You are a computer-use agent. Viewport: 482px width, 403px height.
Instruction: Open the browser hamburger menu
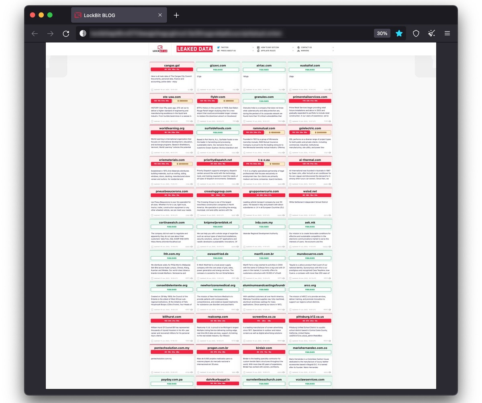point(447,34)
